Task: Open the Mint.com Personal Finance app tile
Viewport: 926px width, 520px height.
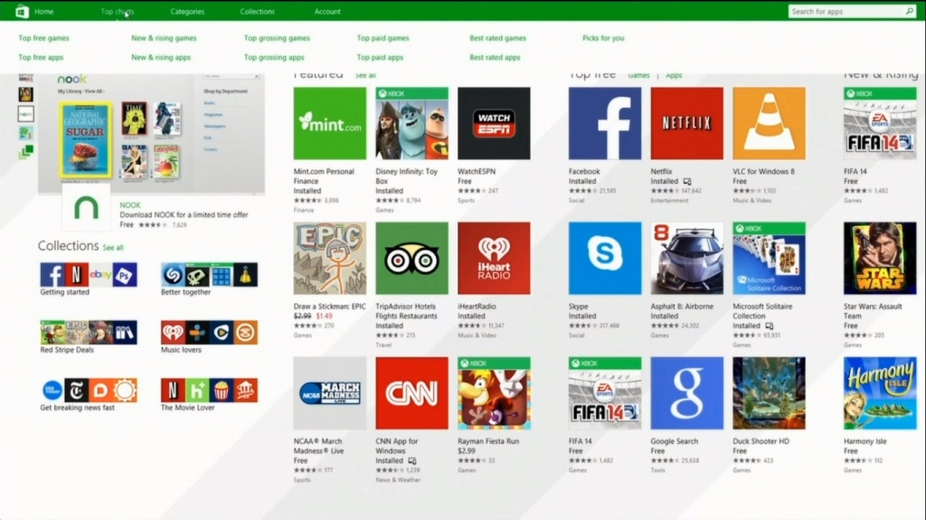Action: pos(329,124)
